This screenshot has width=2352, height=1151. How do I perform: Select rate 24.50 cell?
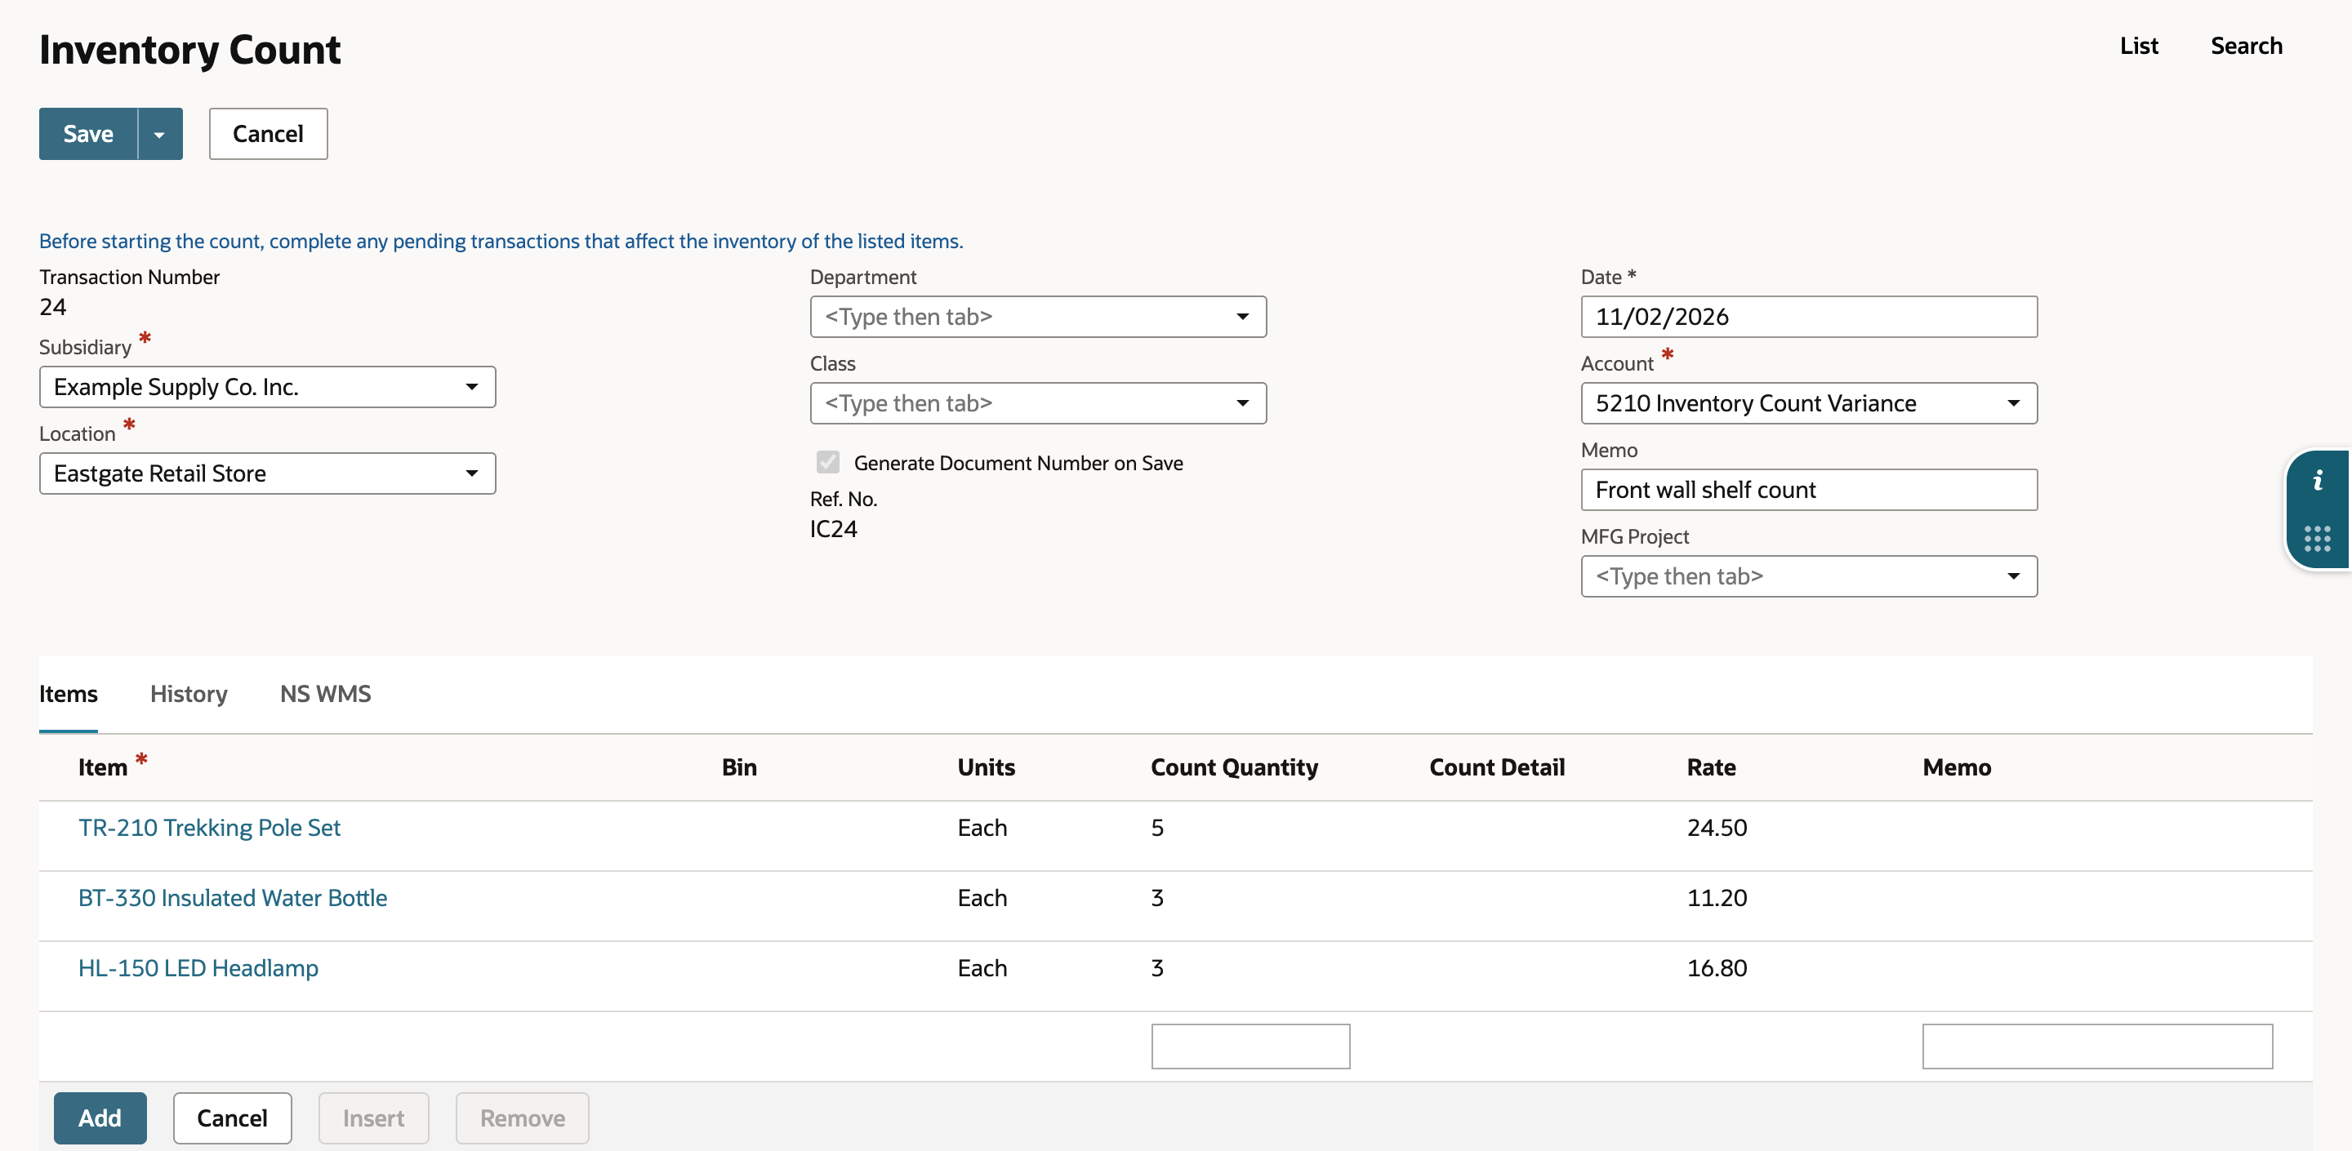pyautogui.click(x=1717, y=828)
